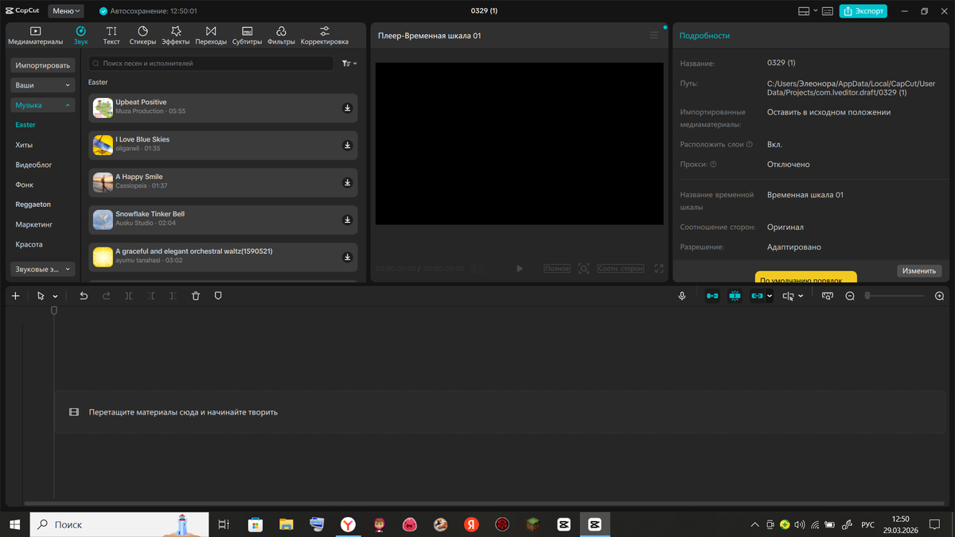The width and height of the screenshot is (955, 537).
Task: Download the graceful orchestral waltz track
Action: 347,257
